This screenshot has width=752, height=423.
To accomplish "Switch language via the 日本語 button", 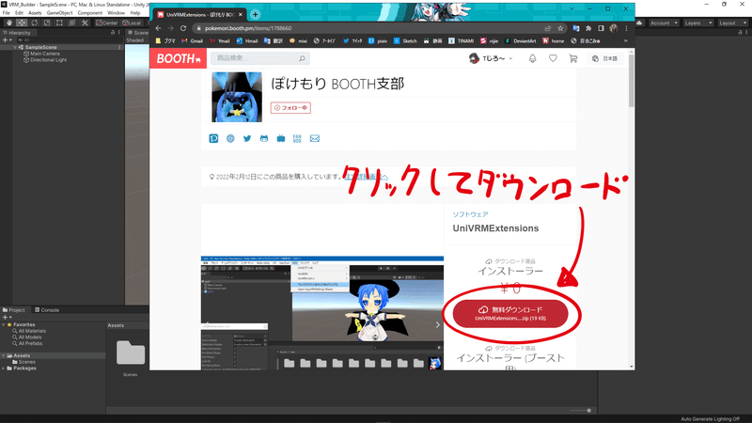I will [x=605, y=58].
